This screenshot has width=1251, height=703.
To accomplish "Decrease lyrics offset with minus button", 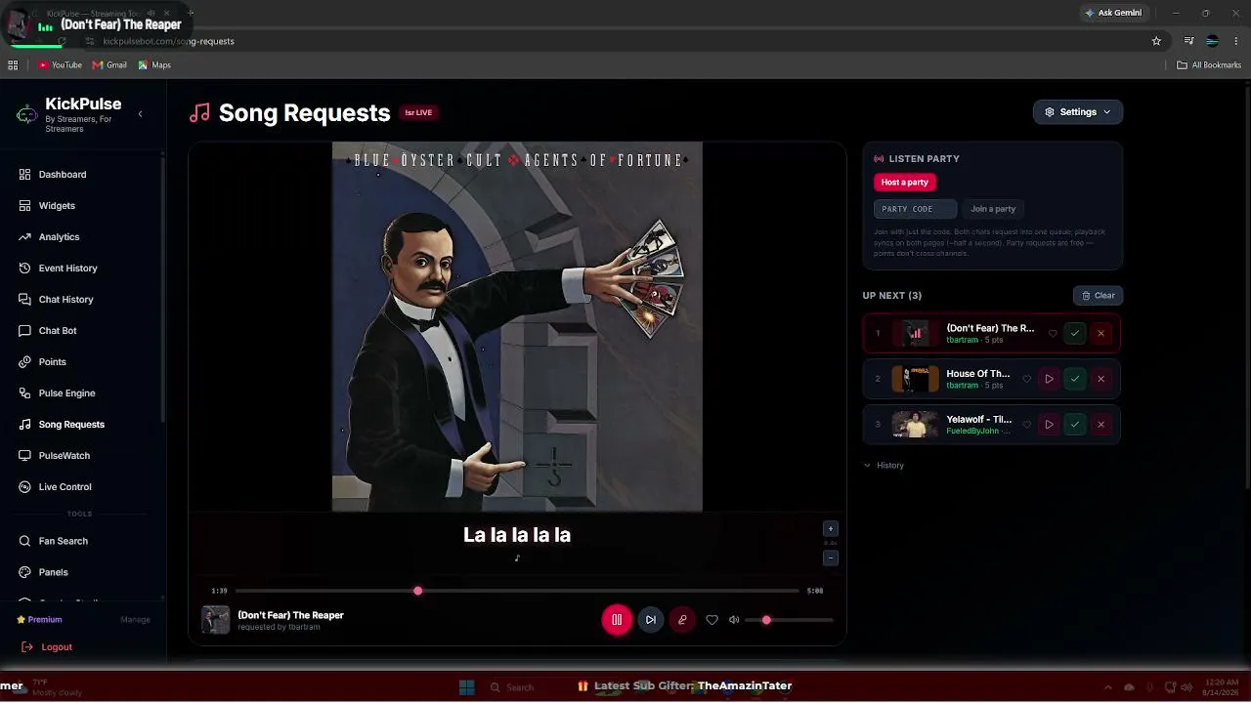I will click(x=831, y=558).
